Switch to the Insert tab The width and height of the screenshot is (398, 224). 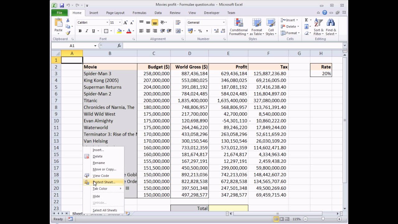click(94, 13)
